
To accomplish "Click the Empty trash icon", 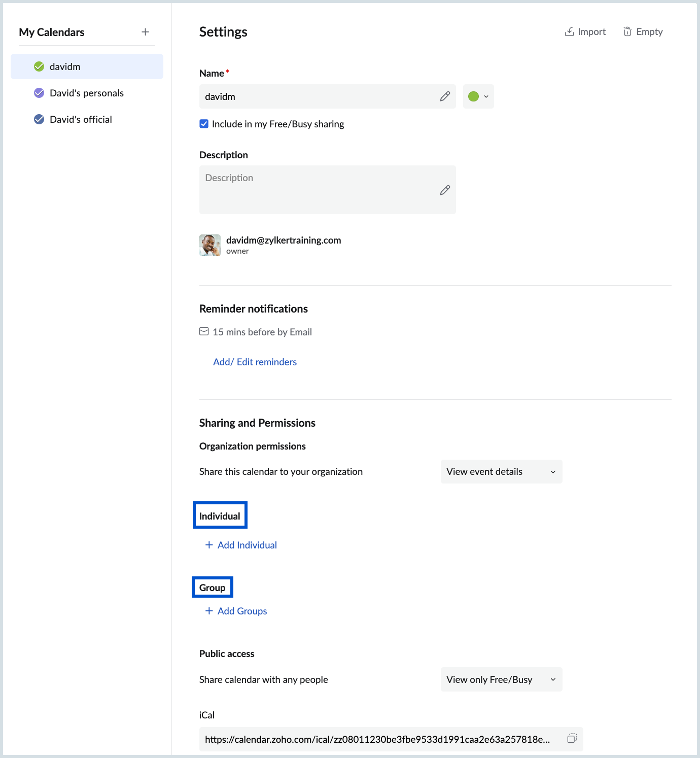I will (x=627, y=31).
